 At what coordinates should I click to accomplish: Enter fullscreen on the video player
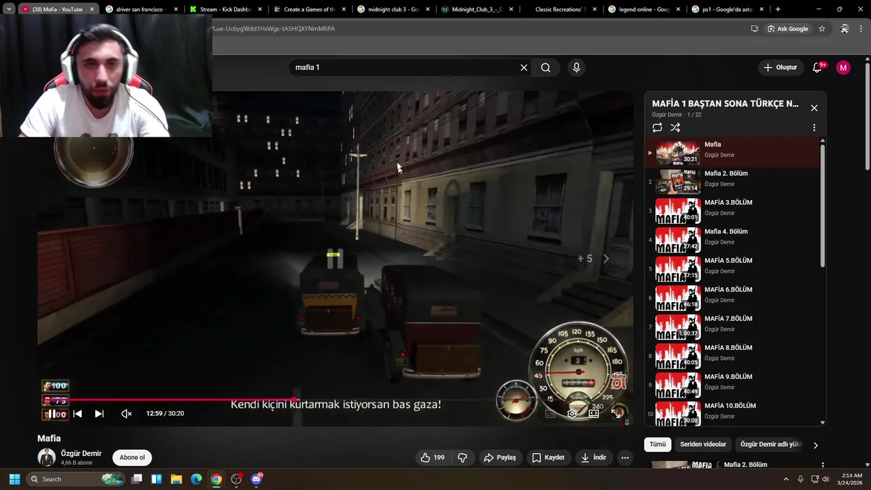pos(616,414)
